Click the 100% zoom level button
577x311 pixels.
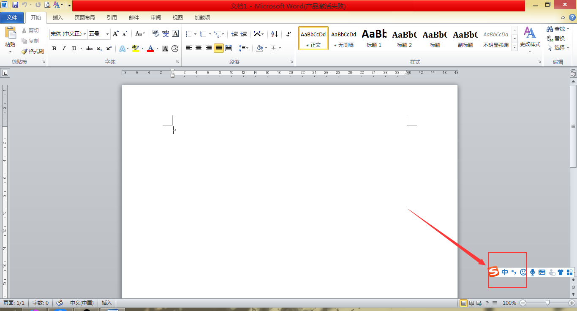tap(509, 303)
